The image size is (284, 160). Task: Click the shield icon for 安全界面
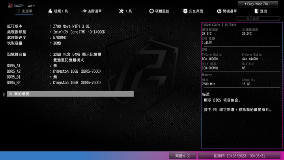click(185, 11)
